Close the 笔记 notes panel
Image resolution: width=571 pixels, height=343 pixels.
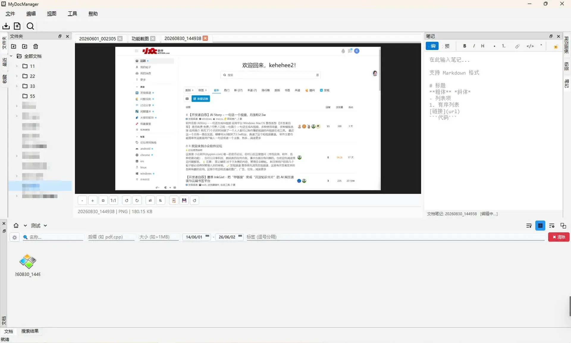pos(558,36)
